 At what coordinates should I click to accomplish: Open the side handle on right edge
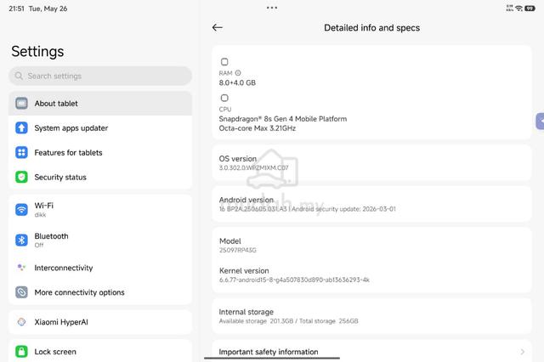tap(541, 122)
